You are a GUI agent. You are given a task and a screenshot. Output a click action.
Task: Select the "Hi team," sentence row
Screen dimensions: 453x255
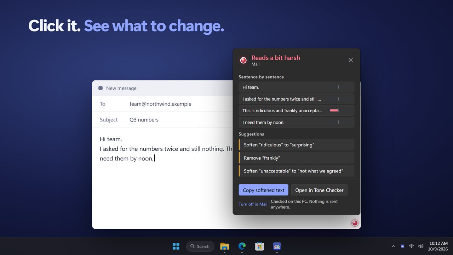point(297,87)
